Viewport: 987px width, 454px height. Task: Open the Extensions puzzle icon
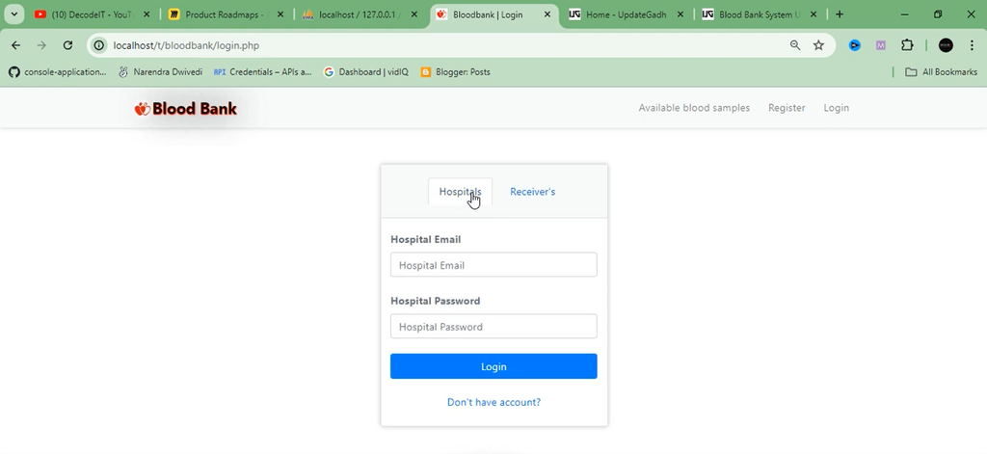coord(907,45)
